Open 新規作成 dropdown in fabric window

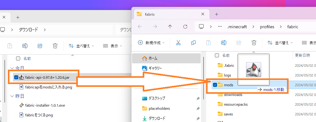pos(151,43)
